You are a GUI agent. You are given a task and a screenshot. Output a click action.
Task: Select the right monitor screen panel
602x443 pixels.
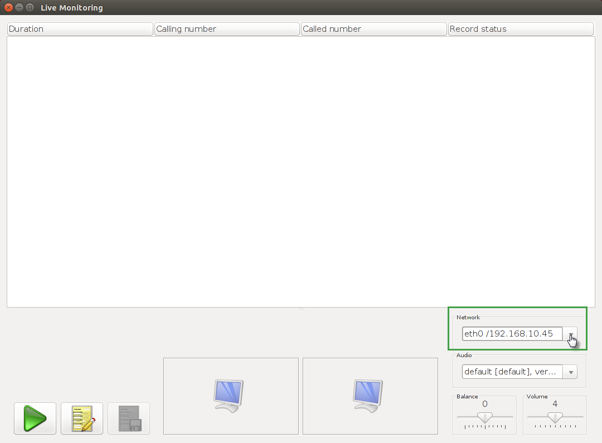pyautogui.click(x=370, y=396)
